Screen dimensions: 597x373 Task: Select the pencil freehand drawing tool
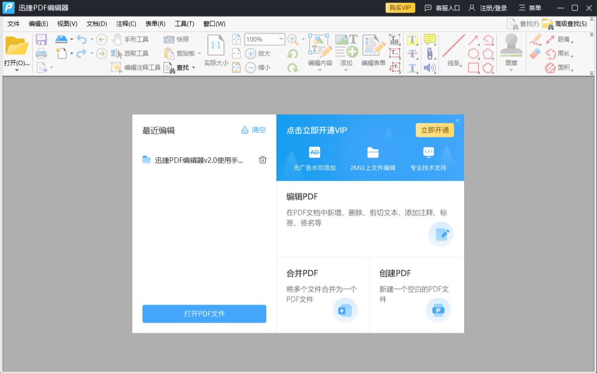(x=535, y=39)
